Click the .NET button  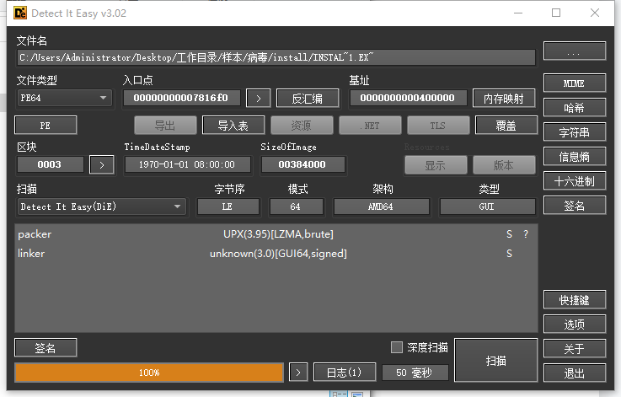(x=370, y=126)
